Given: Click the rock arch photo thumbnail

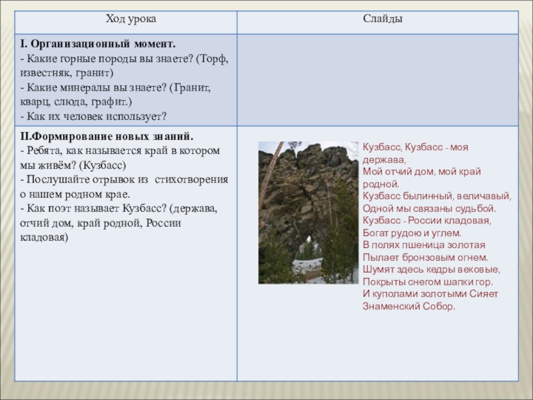Looking at the screenshot, I should click(x=308, y=213).
